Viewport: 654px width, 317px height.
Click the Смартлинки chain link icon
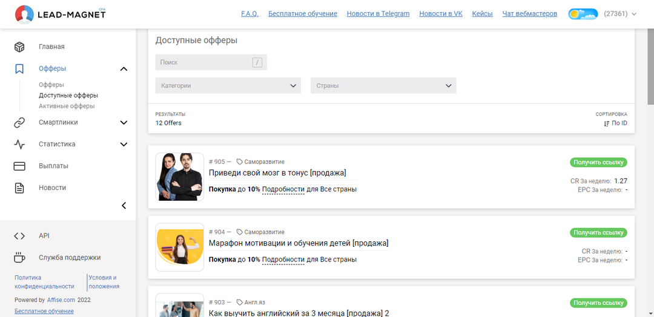(19, 122)
